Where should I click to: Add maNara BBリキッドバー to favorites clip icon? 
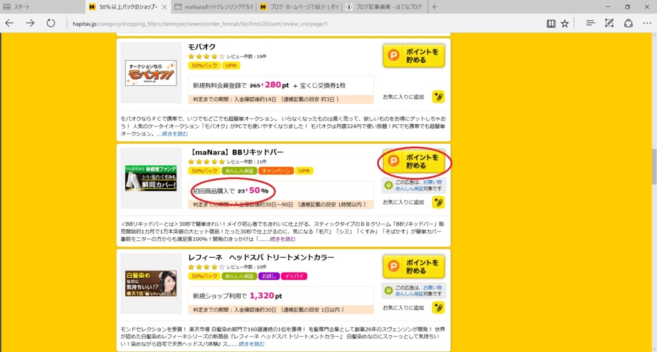pyautogui.click(x=438, y=202)
